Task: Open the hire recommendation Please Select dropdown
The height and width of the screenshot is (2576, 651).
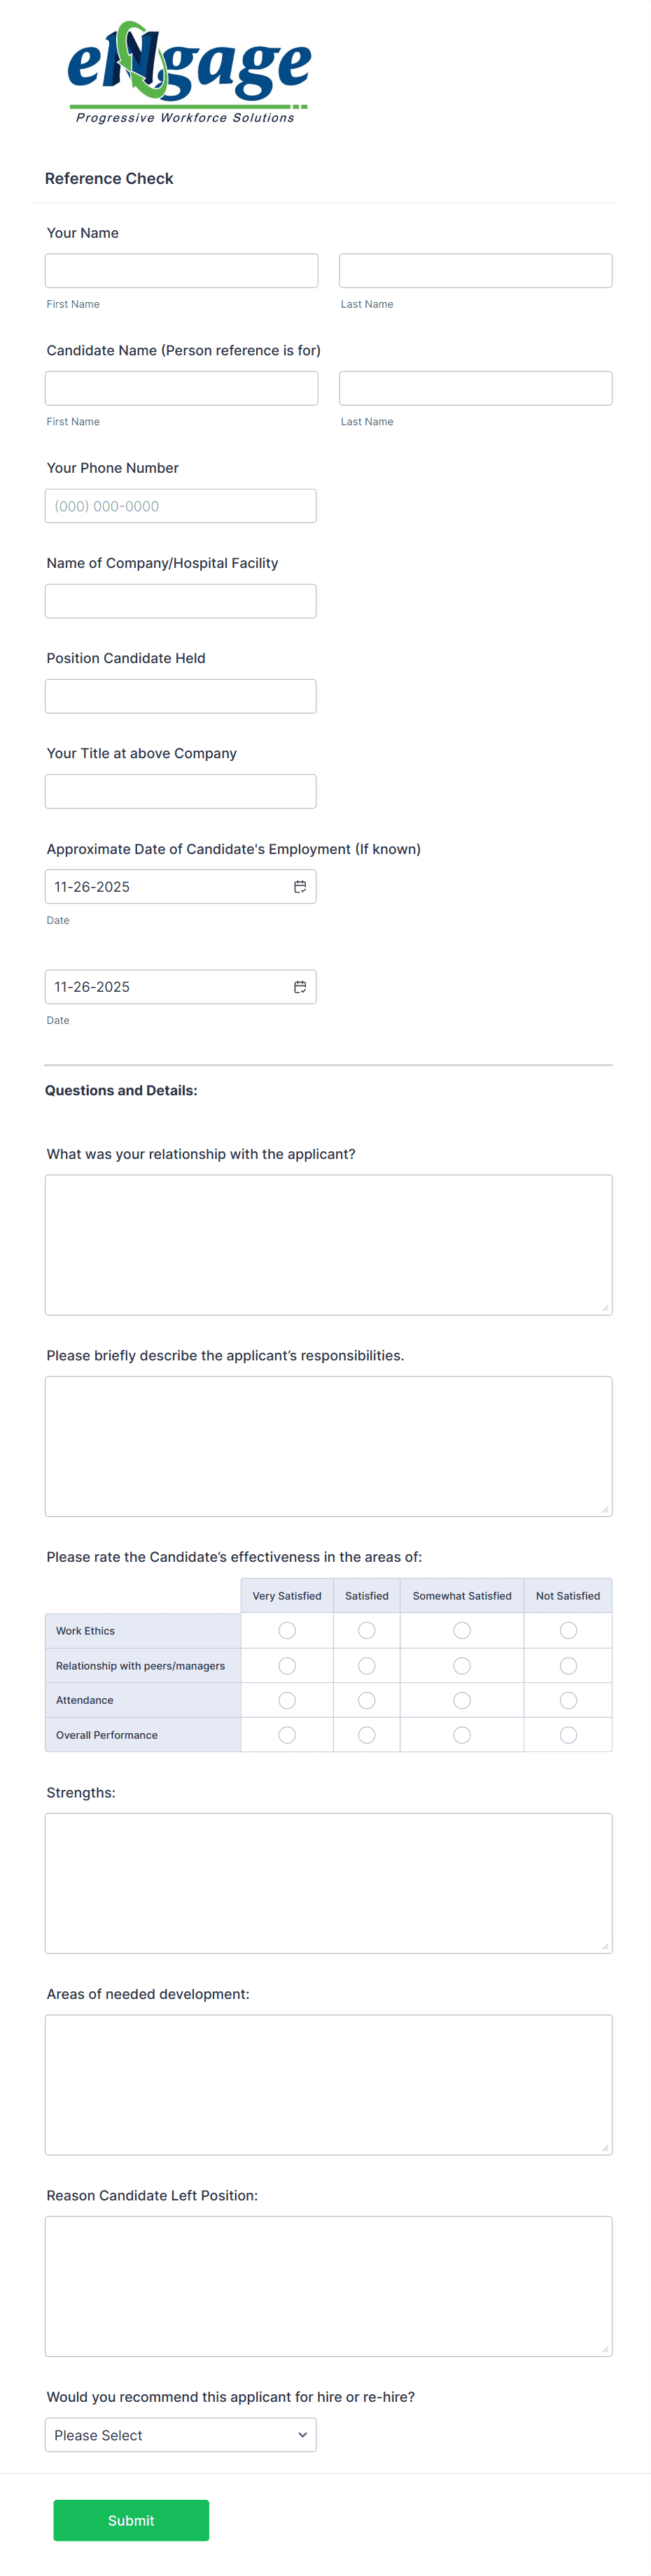Action: pos(181,2435)
